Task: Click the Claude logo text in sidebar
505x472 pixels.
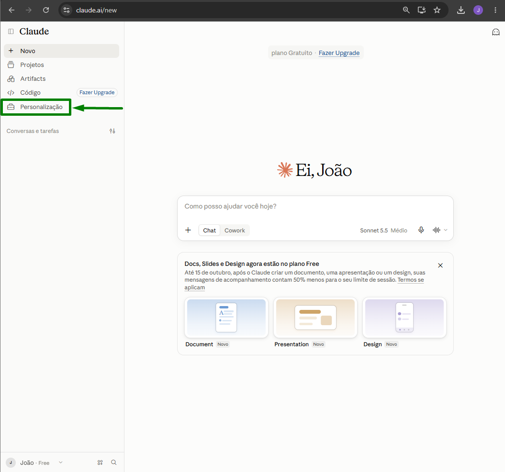Action: (x=34, y=31)
